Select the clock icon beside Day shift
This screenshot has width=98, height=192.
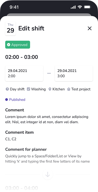tap(7, 89)
